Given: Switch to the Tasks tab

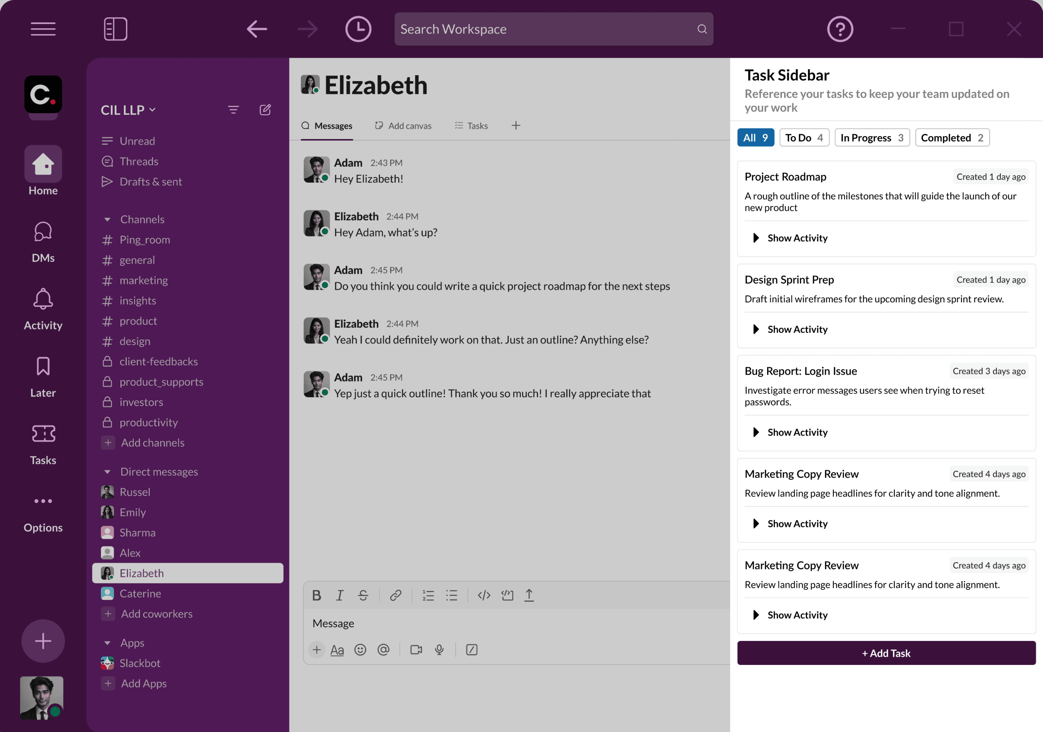Looking at the screenshot, I should click(x=471, y=126).
